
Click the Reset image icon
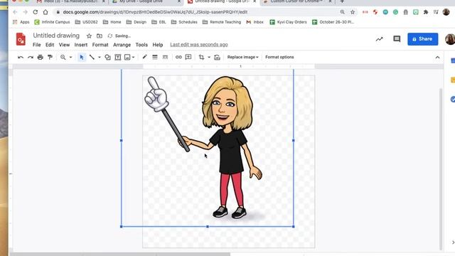click(217, 57)
